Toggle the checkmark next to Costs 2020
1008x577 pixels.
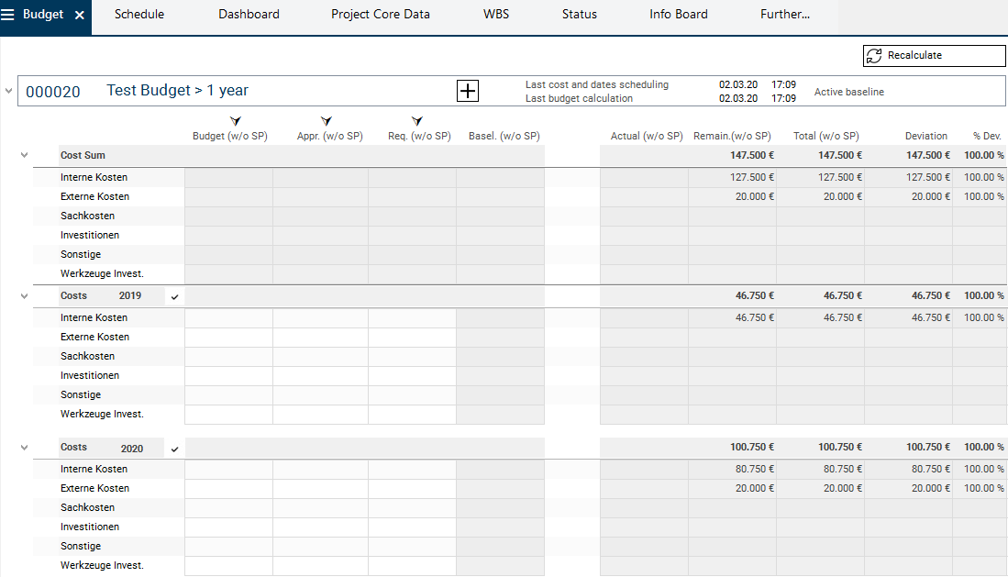click(x=175, y=449)
